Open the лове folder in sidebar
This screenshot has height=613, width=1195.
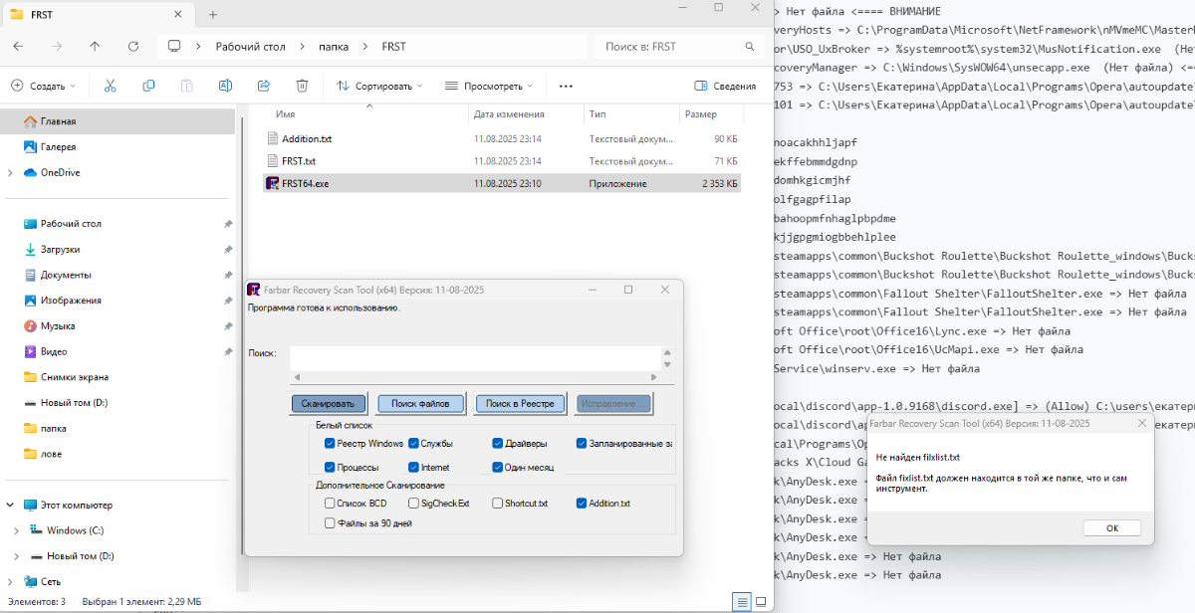51,454
